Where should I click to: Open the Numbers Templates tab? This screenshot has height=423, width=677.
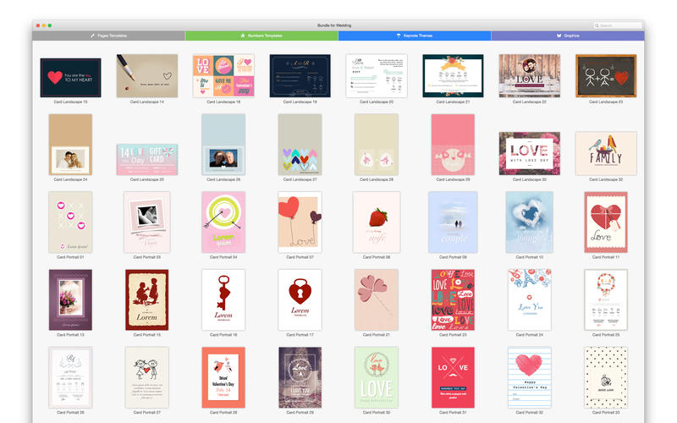pos(261,36)
